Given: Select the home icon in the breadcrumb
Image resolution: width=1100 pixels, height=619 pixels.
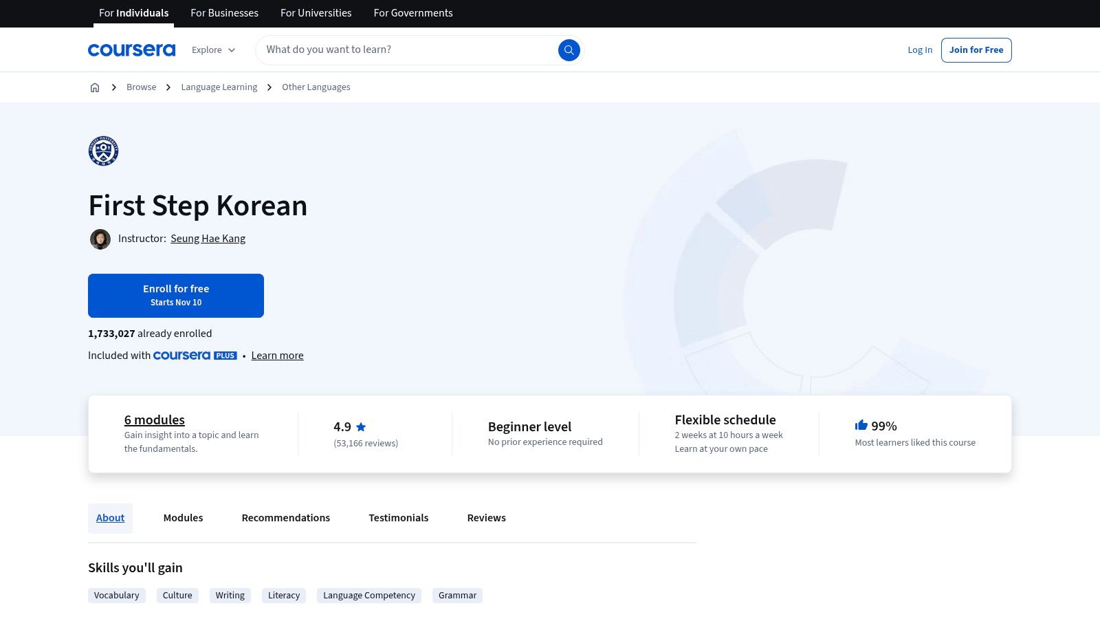Looking at the screenshot, I should coord(95,87).
